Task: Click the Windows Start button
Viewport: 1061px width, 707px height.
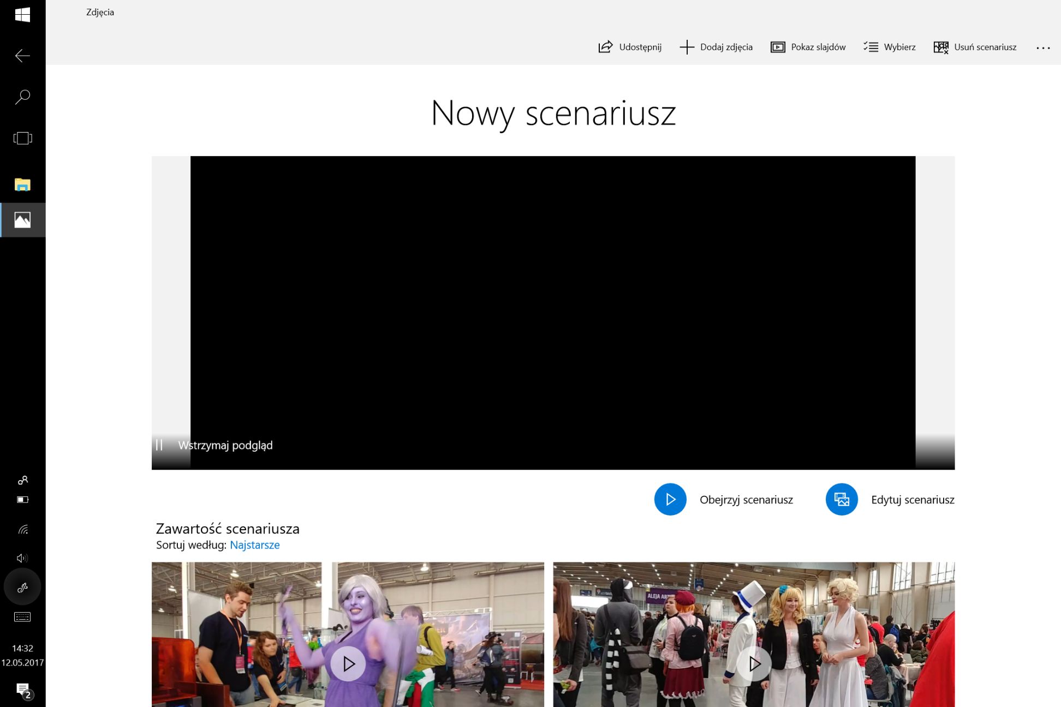Action: click(22, 15)
